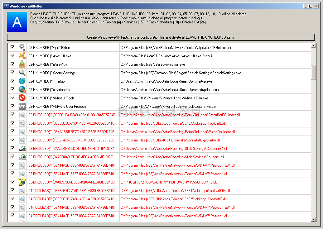Click file icon of 03-BHOCLSD Passport_x64.dll row

pyautogui.click(x=22, y=165)
